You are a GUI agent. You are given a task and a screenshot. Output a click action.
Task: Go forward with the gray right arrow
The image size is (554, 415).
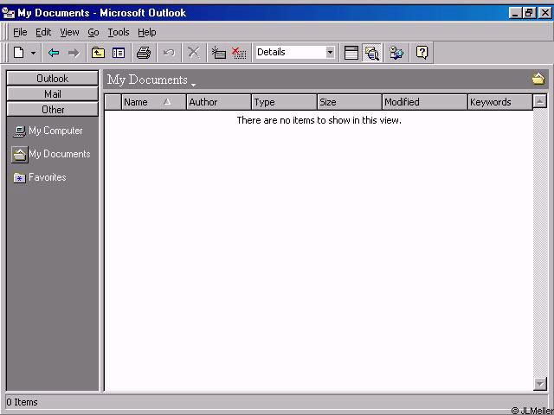pos(74,53)
